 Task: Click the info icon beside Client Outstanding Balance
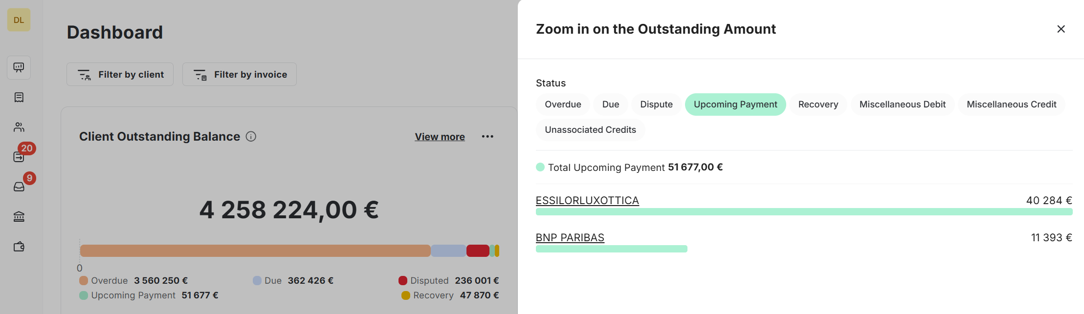[x=251, y=136]
